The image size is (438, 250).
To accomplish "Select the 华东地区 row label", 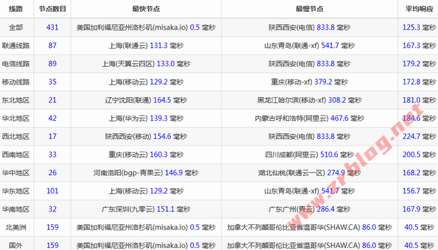I will coord(16,191).
